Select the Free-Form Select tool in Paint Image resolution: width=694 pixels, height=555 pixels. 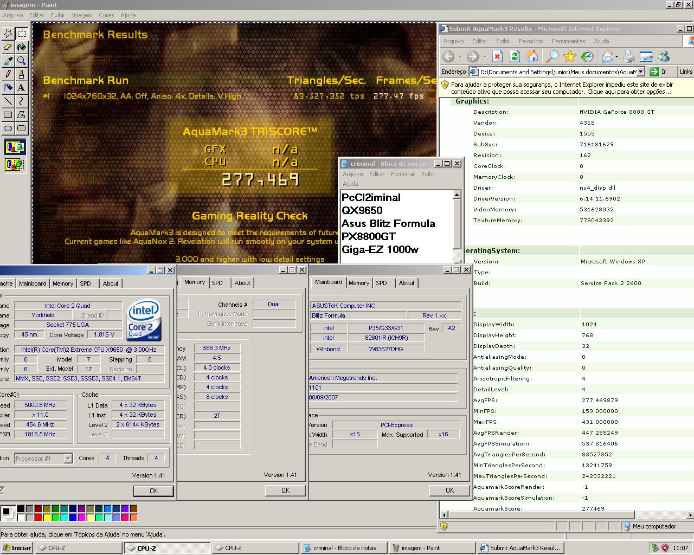(8, 34)
